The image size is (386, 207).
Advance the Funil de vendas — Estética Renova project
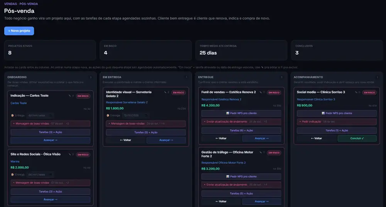tap(262, 138)
